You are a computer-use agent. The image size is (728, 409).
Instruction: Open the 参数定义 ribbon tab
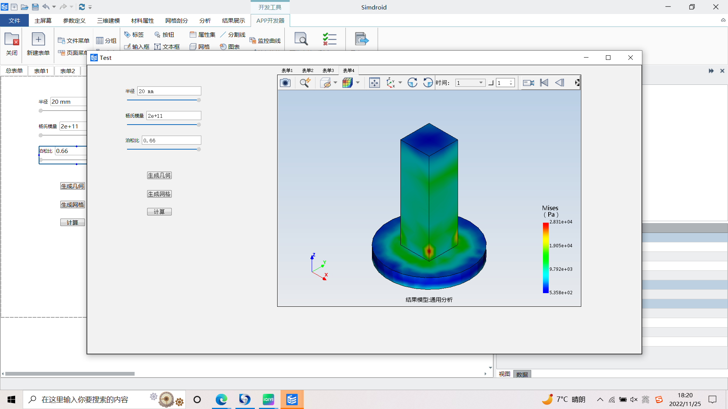(74, 20)
